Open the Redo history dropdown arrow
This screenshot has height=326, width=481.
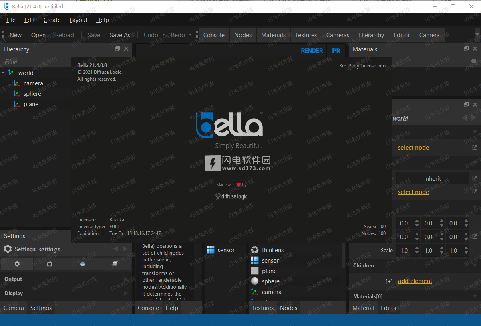[x=191, y=35]
